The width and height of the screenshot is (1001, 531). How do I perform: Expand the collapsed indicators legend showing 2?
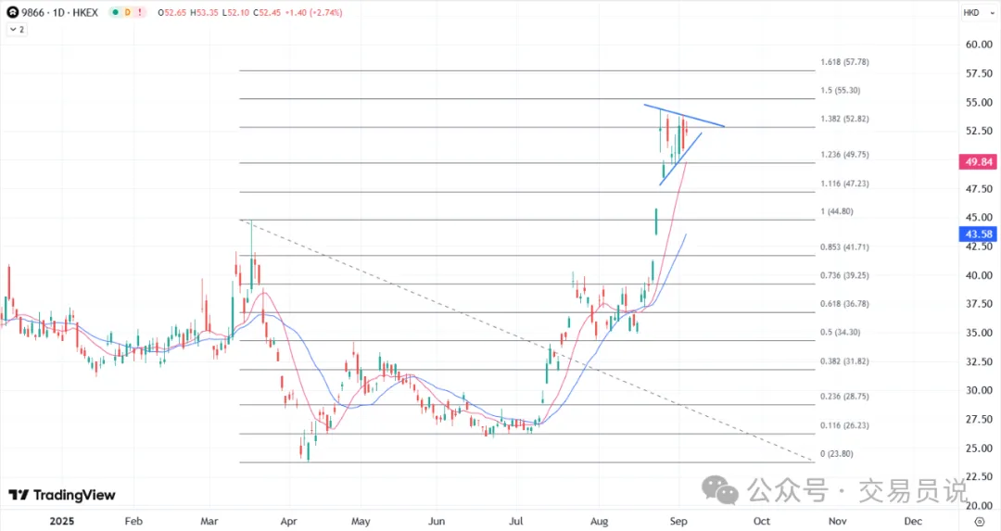point(17,30)
